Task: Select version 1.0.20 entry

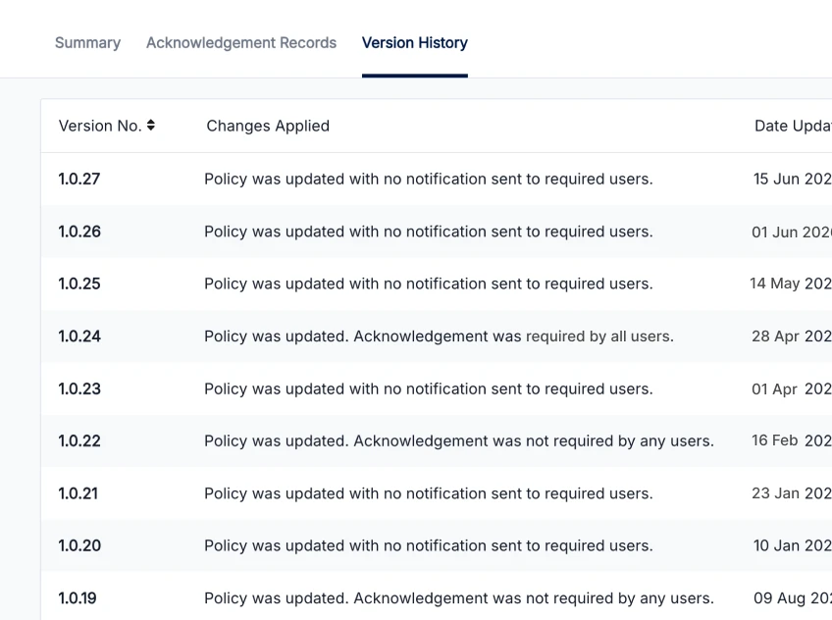Action: click(x=79, y=545)
